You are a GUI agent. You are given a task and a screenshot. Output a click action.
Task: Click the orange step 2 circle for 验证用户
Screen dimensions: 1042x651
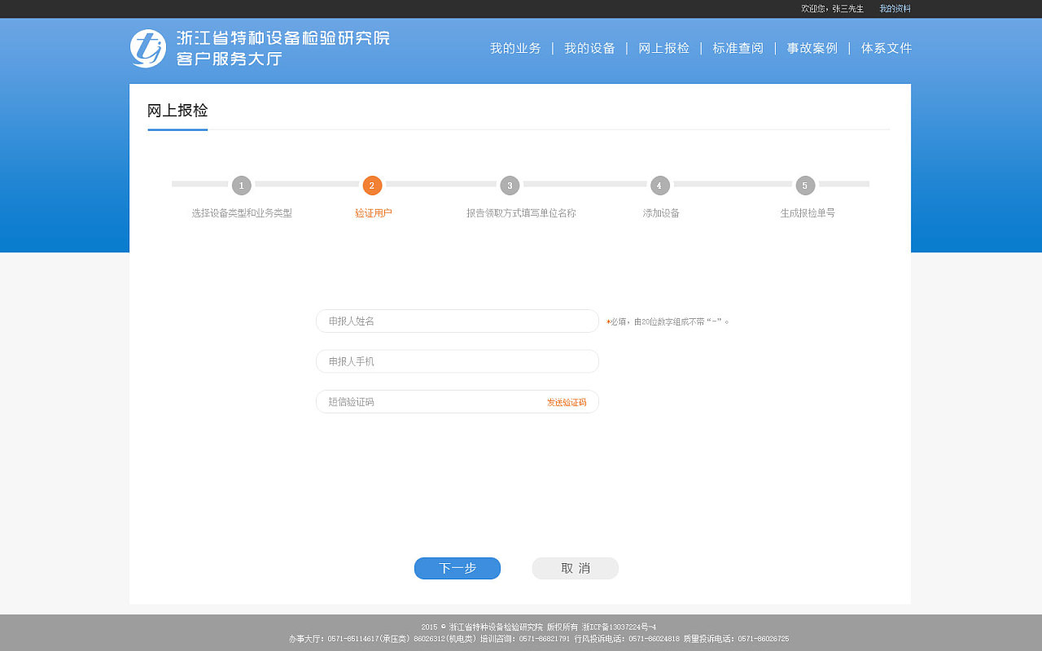click(372, 186)
